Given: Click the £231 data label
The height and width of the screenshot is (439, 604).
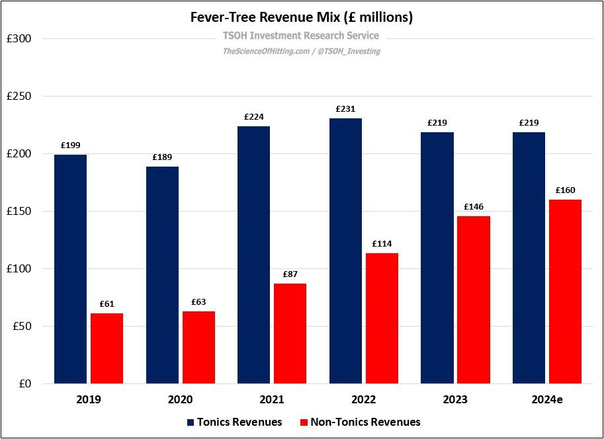Looking at the screenshot, I should [x=345, y=109].
